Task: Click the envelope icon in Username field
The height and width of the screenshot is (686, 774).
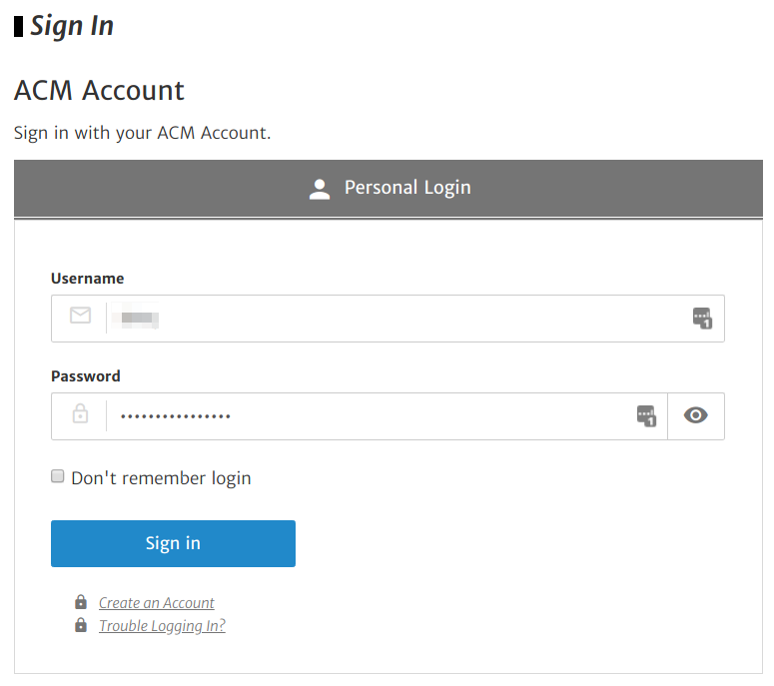Action: [80, 315]
